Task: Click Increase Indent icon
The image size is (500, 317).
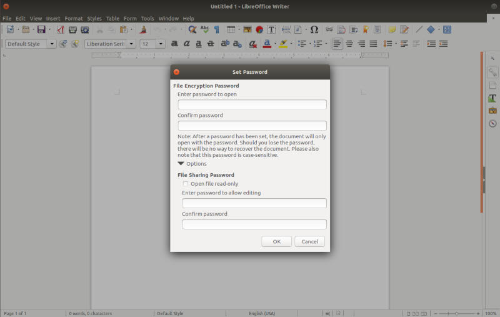Action: (431, 44)
